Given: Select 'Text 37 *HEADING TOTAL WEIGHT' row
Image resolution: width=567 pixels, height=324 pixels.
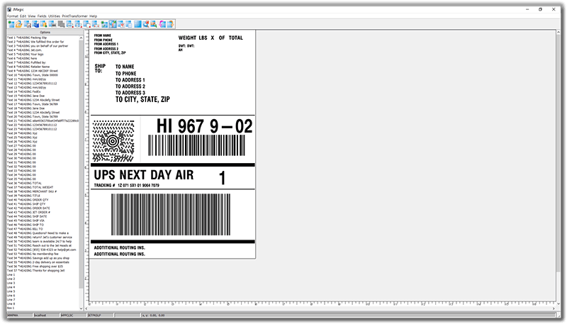Looking at the screenshot, I should click(x=43, y=187).
